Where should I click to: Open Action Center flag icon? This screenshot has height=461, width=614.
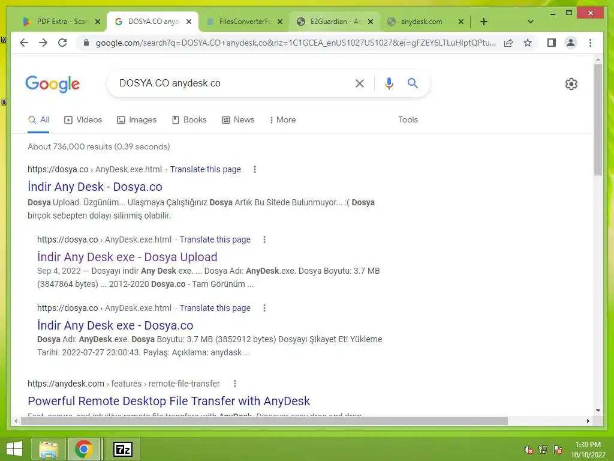[558, 450]
